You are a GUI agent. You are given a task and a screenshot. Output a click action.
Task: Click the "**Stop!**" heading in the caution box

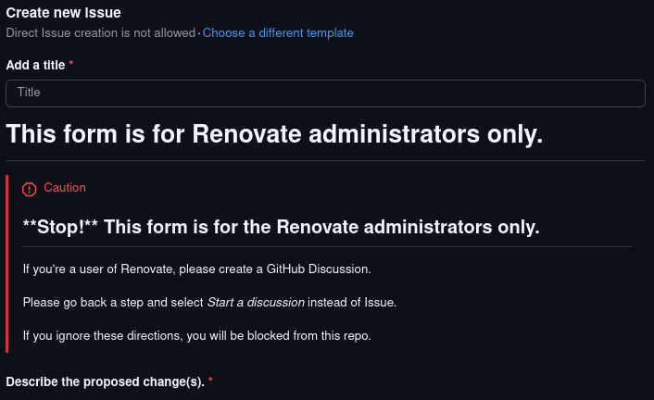point(281,227)
